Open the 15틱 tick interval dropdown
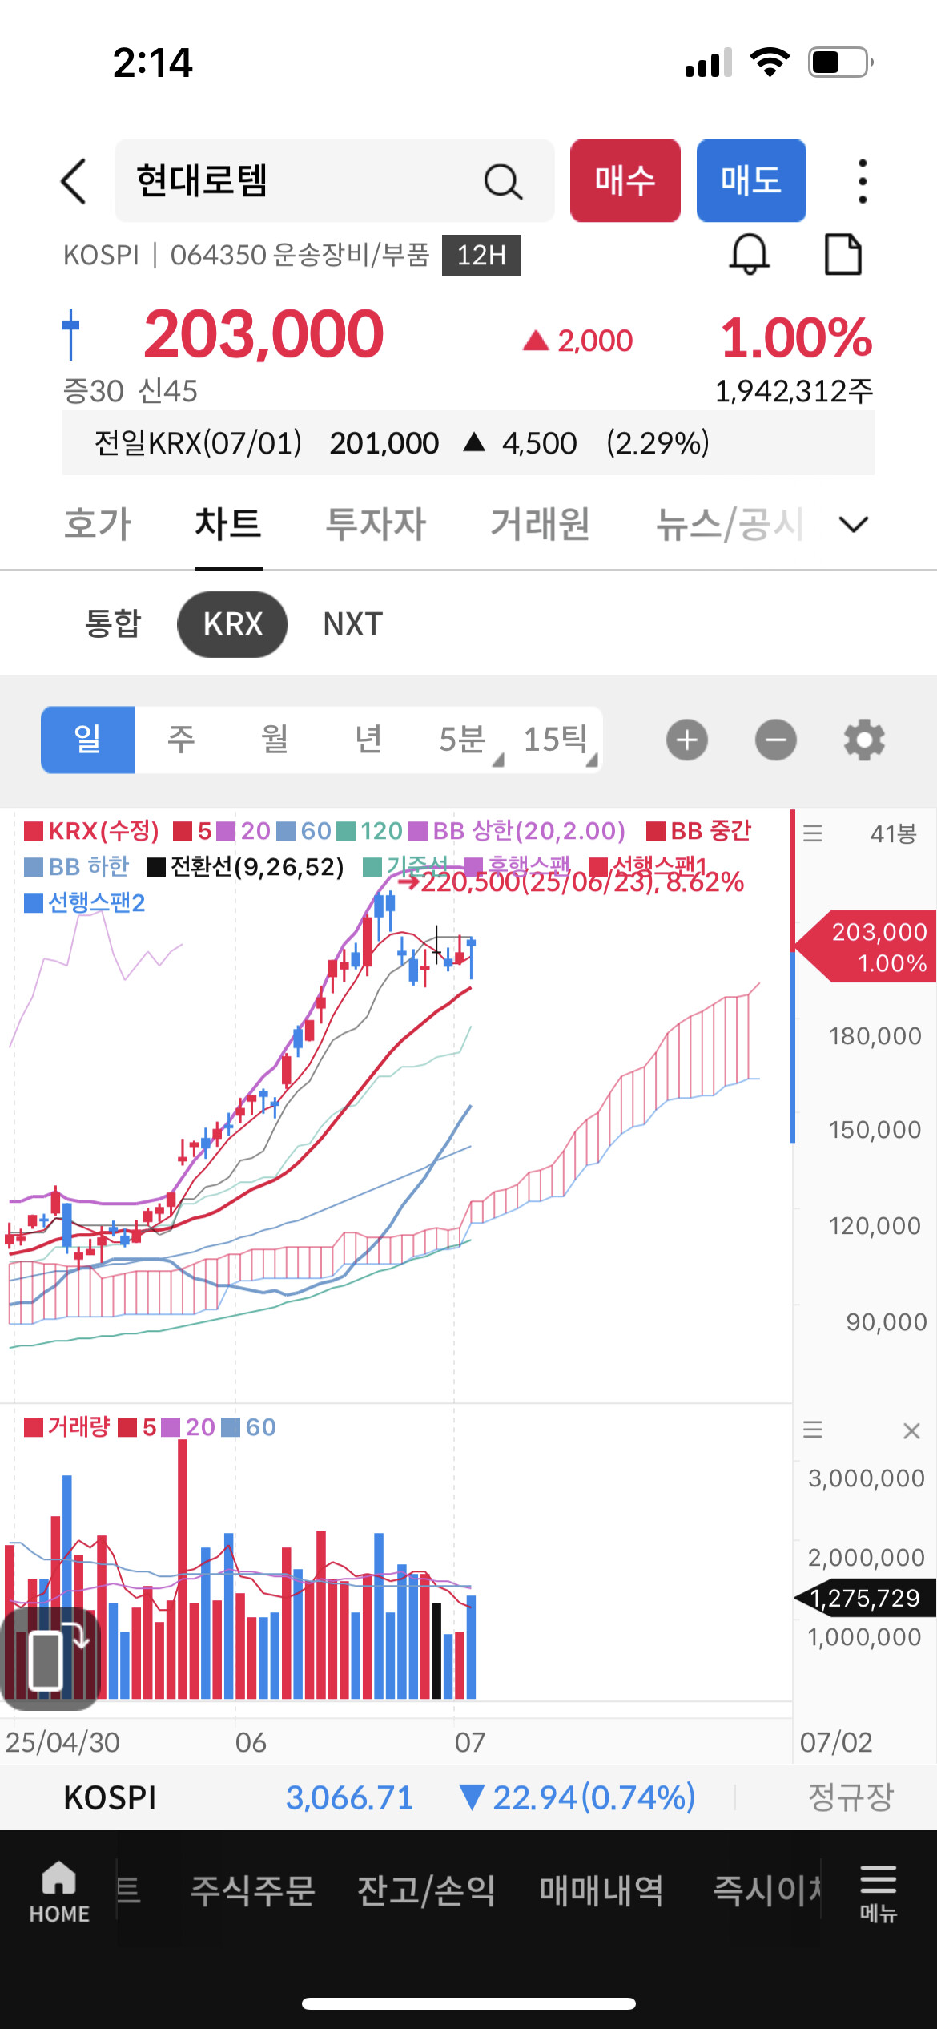Image resolution: width=937 pixels, height=2029 pixels. [x=557, y=740]
